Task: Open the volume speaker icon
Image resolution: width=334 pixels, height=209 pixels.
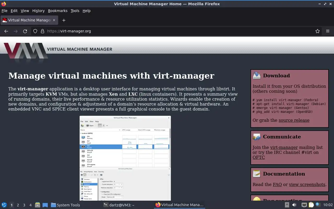Action: pyautogui.click(x=294, y=205)
